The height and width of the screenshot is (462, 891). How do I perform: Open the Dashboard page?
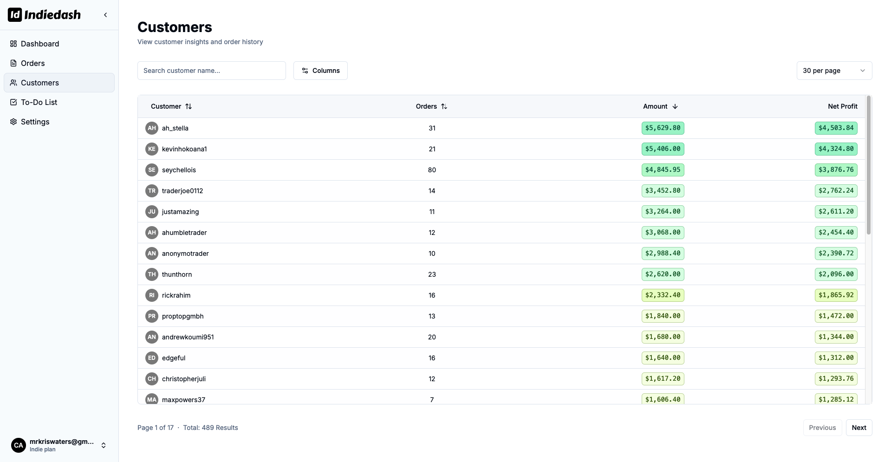(59, 44)
